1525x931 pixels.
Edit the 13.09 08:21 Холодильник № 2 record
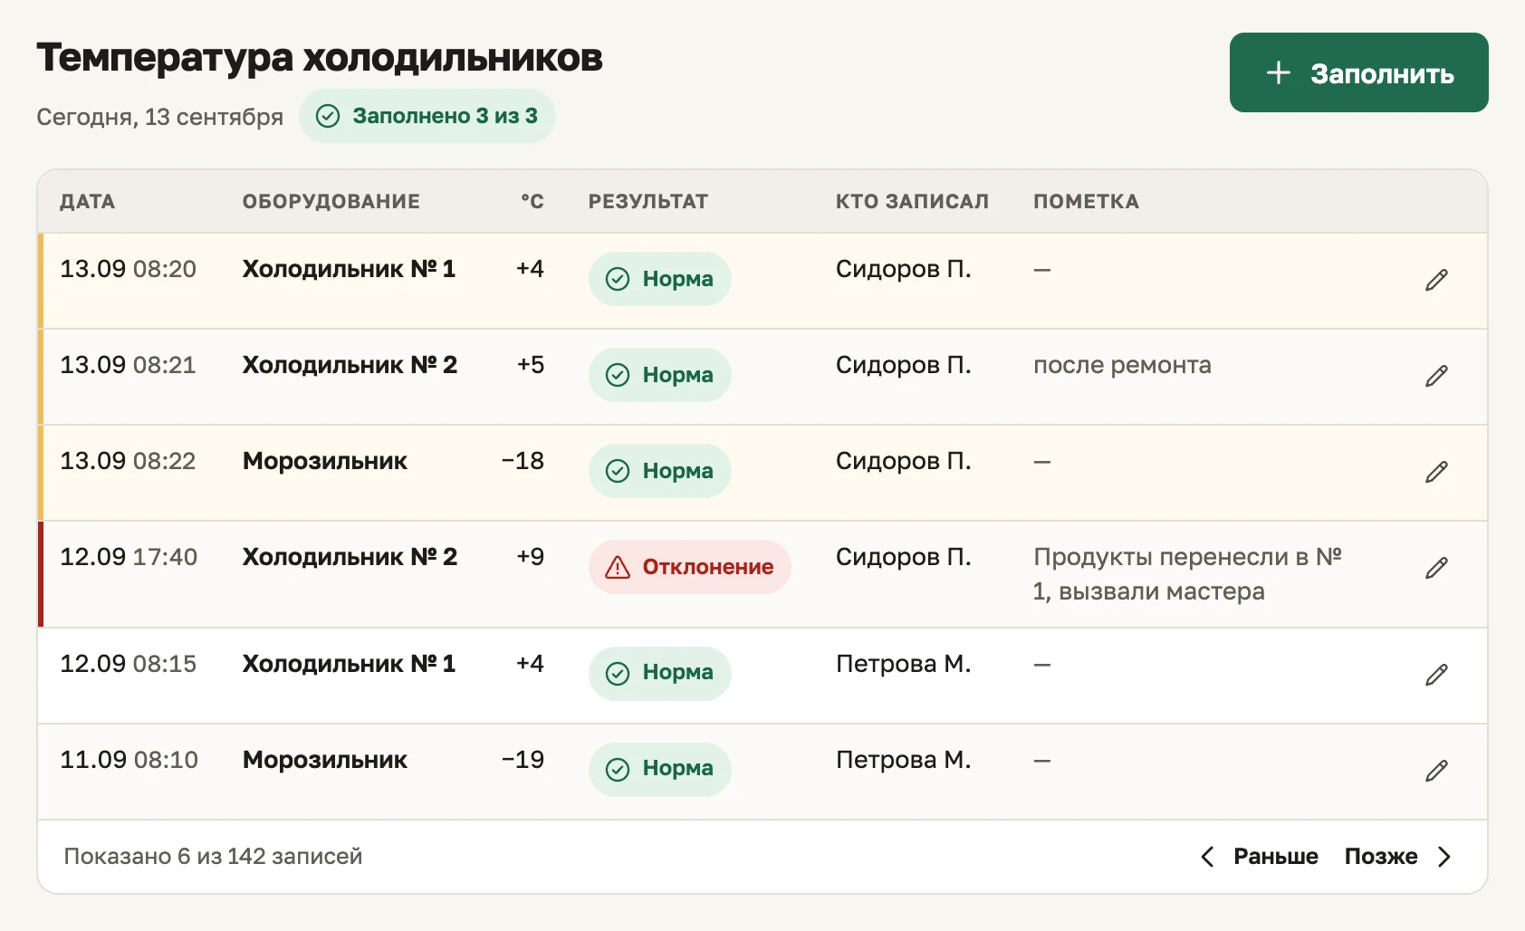pyautogui.click(x=1436, y=376)
